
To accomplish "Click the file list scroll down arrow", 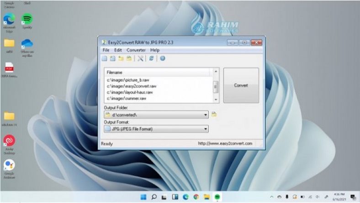I will 216,99.
